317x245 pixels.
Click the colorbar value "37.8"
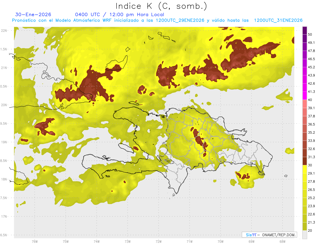(311, 116)
